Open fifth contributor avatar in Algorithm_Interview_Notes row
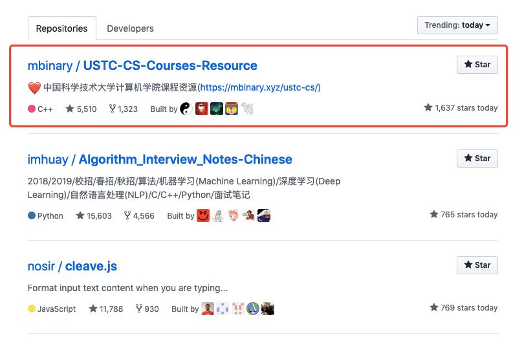 [264, 215]
